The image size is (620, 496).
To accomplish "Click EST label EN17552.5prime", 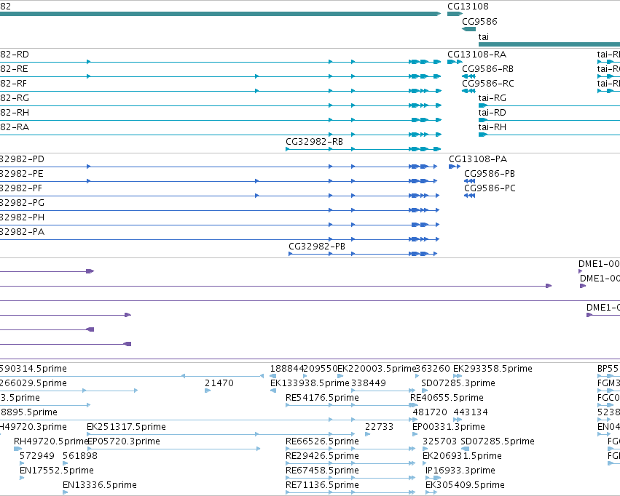I will tap(57, 471).
